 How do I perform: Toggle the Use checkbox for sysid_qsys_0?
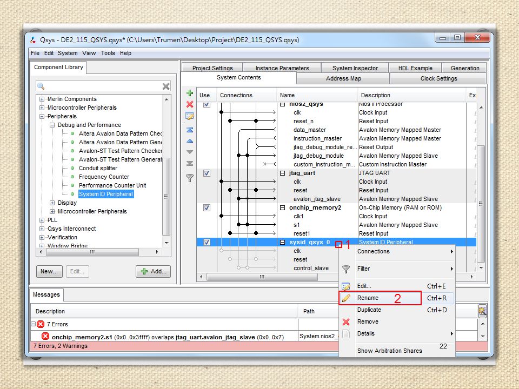pos(207,242)
